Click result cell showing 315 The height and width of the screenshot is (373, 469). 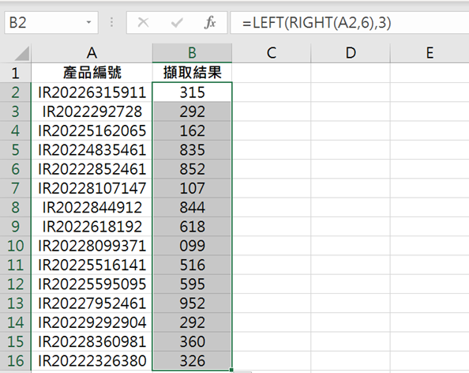pos(192,92)
